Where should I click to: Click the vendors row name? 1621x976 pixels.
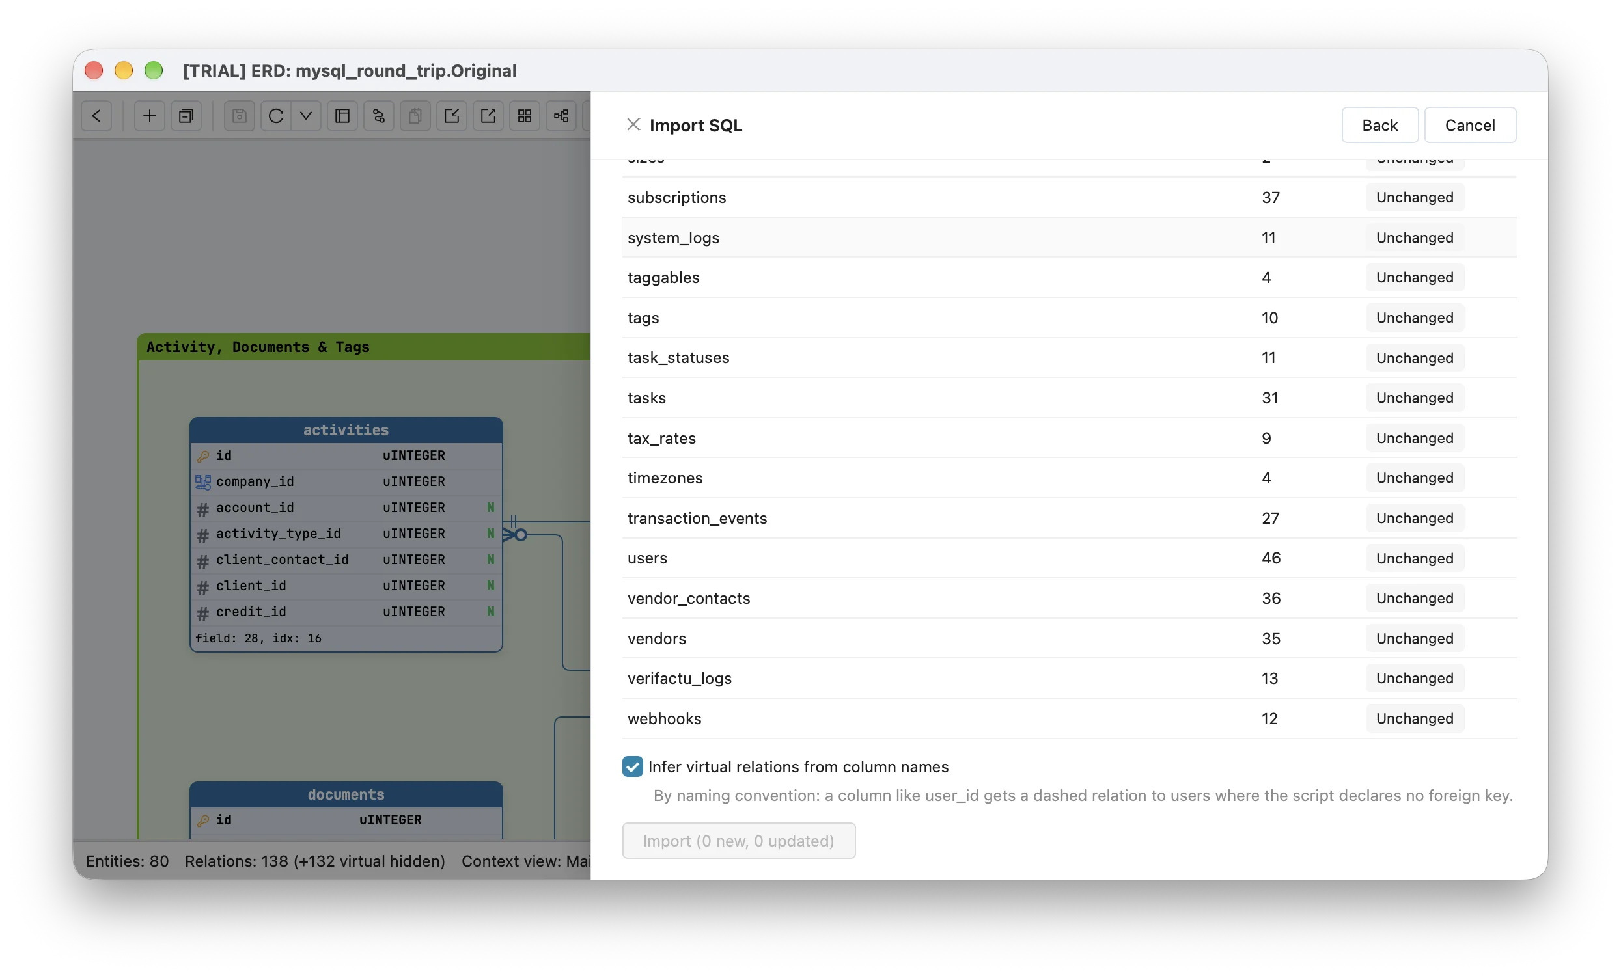point(657,638)
